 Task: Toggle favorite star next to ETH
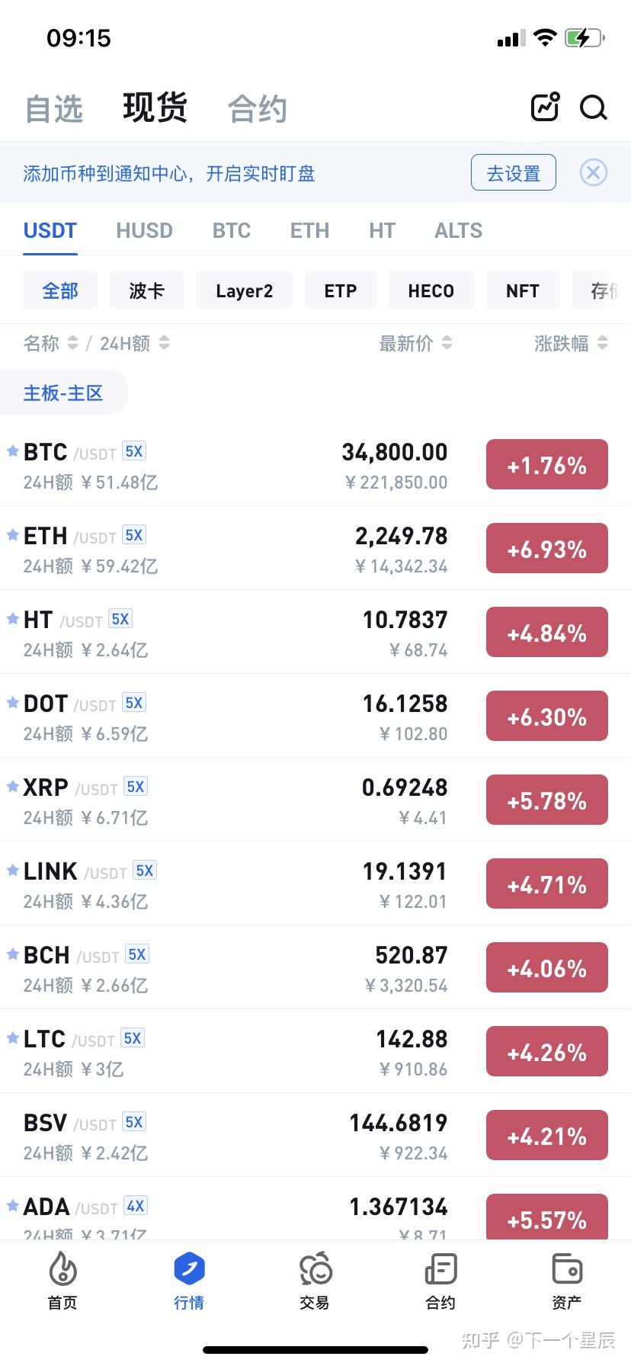12,534
